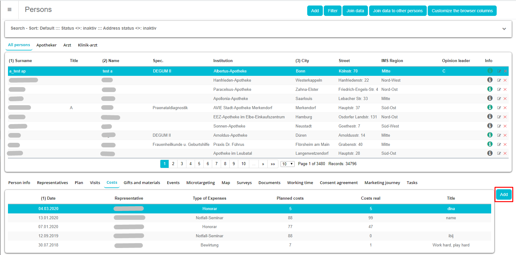This screenshot has height=255, width=516.
Task: Click Customize the browser columns button
Action: 462,11
